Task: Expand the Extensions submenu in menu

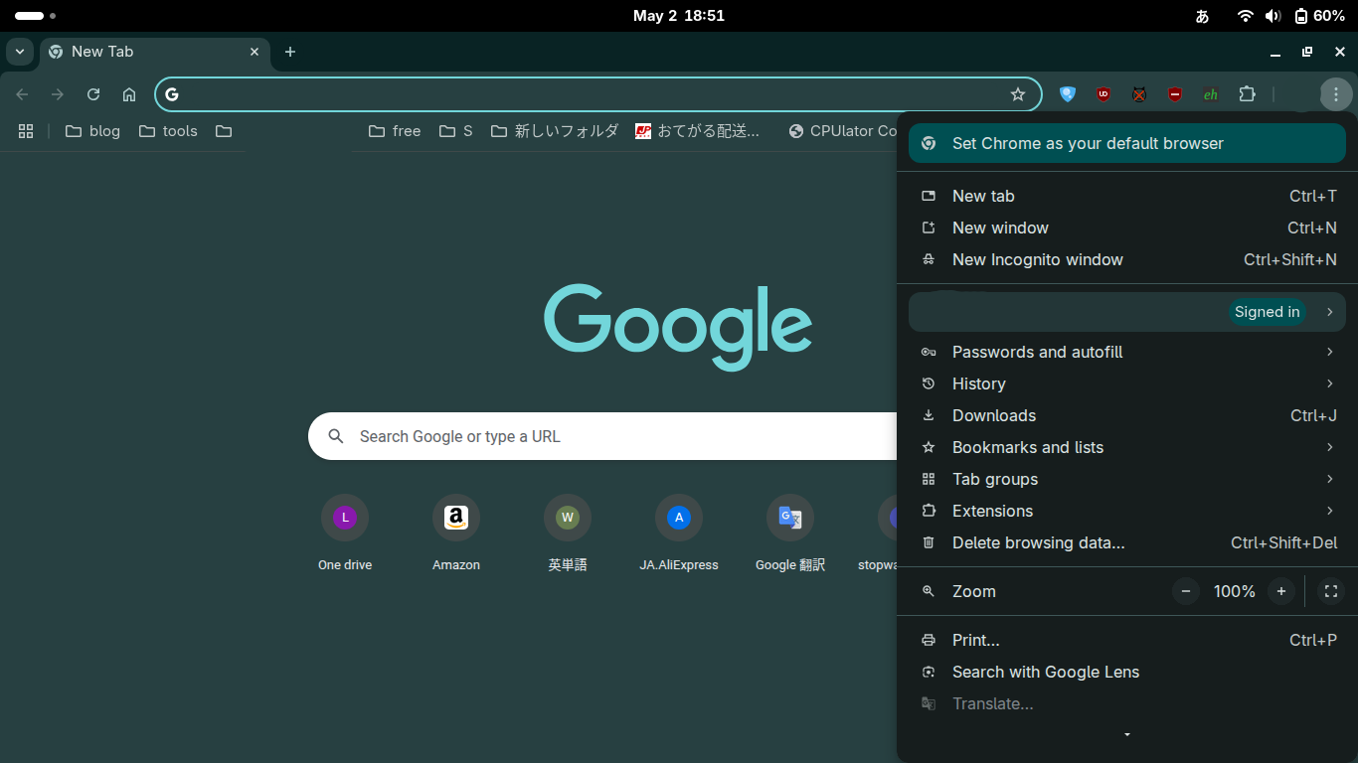Action: pos(1127,511)
